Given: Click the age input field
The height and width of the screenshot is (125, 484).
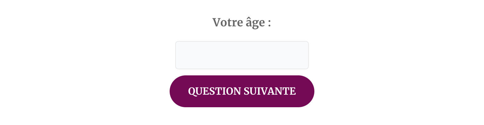Looking at the screenshot, I should (242, 55).
